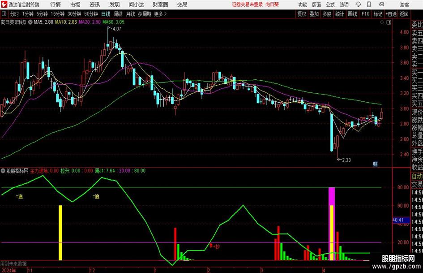Viewport: 423px width, 273px height.
Task: Click the 2024年 date axis label
Action: click(9, 270)
